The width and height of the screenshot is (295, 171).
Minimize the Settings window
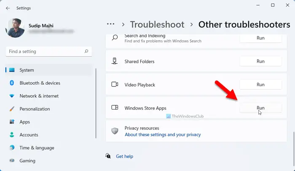258,5
